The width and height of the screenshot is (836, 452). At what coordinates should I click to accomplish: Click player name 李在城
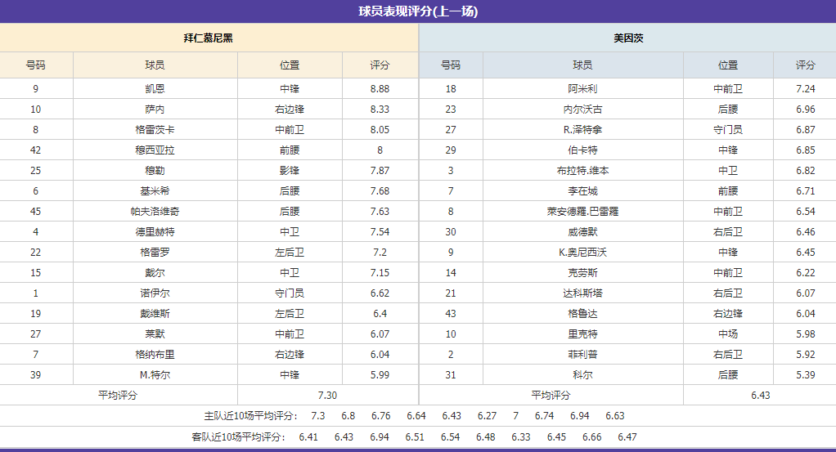tap(582, 190)
